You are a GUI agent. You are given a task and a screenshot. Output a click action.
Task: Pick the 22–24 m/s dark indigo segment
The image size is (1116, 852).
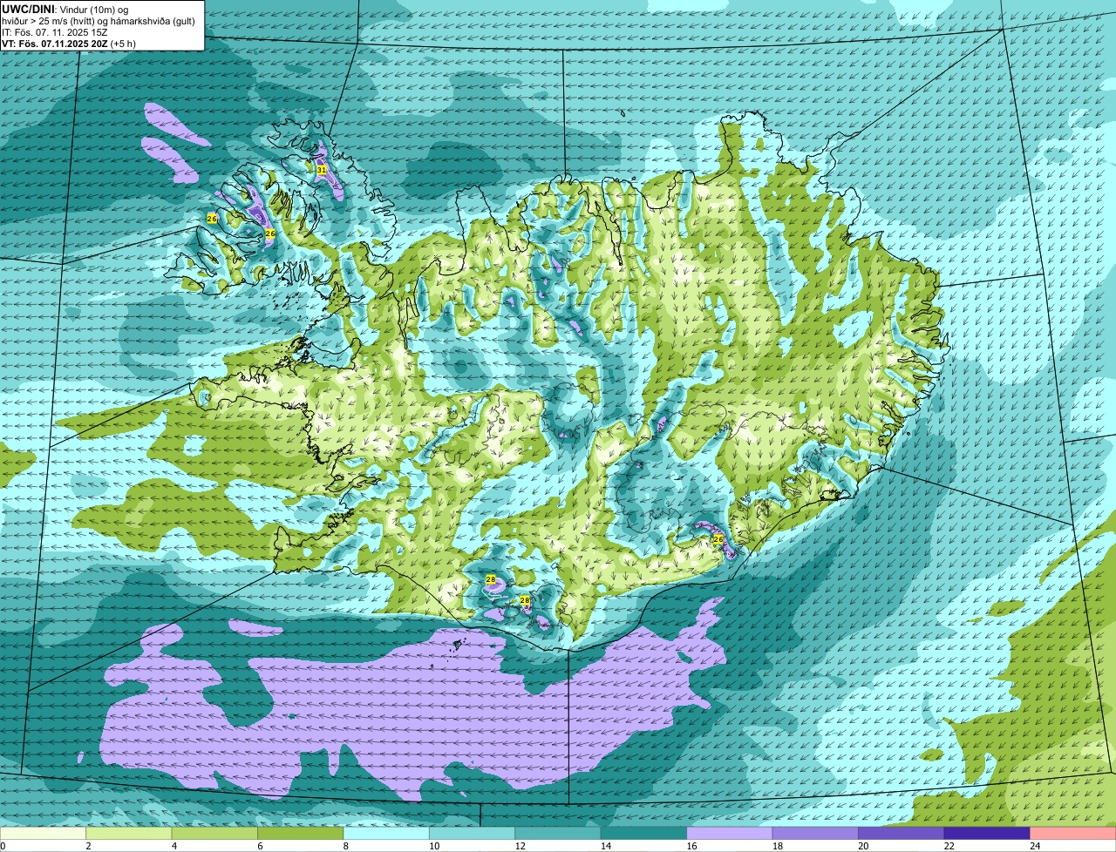pos(988,834)
